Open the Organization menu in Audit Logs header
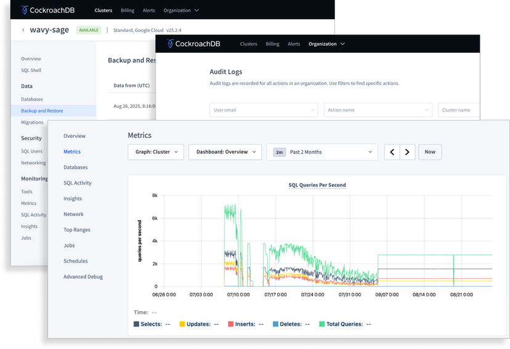510x349 pixels. point(326,44)
